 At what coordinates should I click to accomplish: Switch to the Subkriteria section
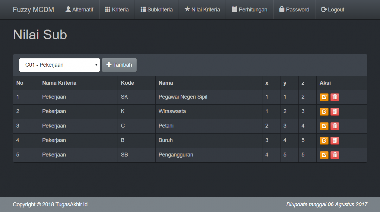pos(157,10)
